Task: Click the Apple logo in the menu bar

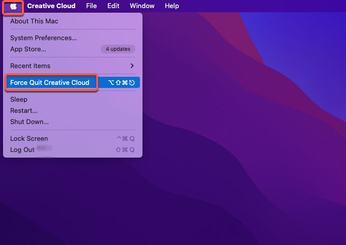Action: point(13,6)
